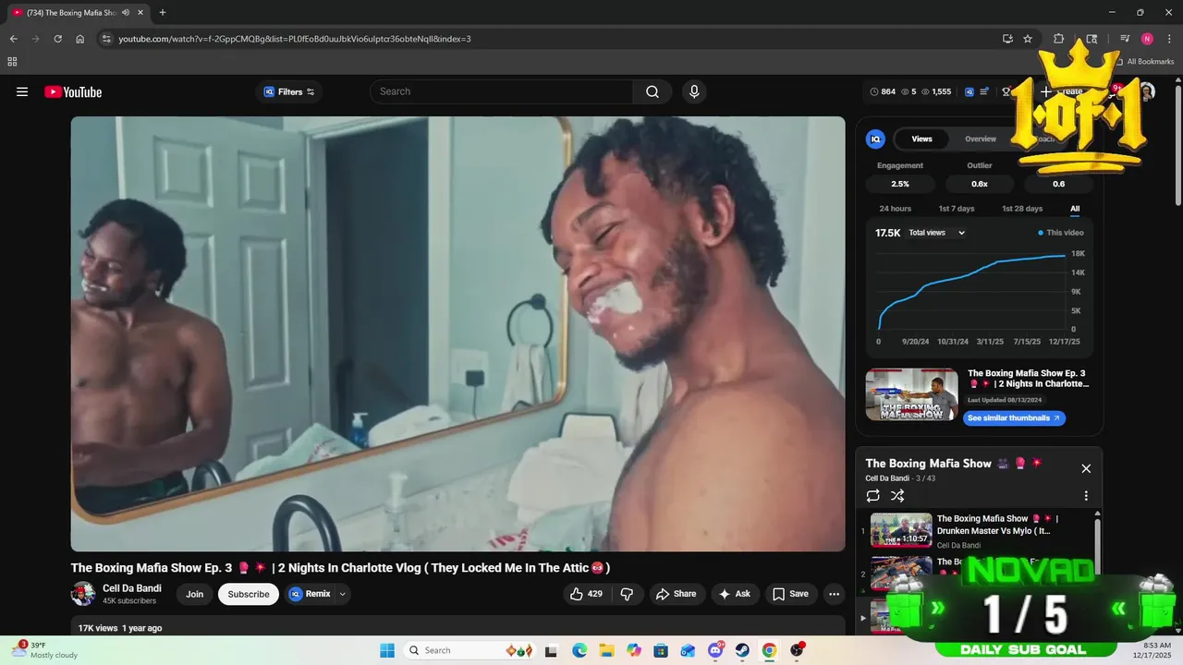View site information icon in address bar
Screen dimensions: 1183x665
[106, 39]
